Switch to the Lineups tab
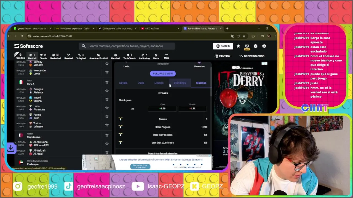 pos(159,83)
